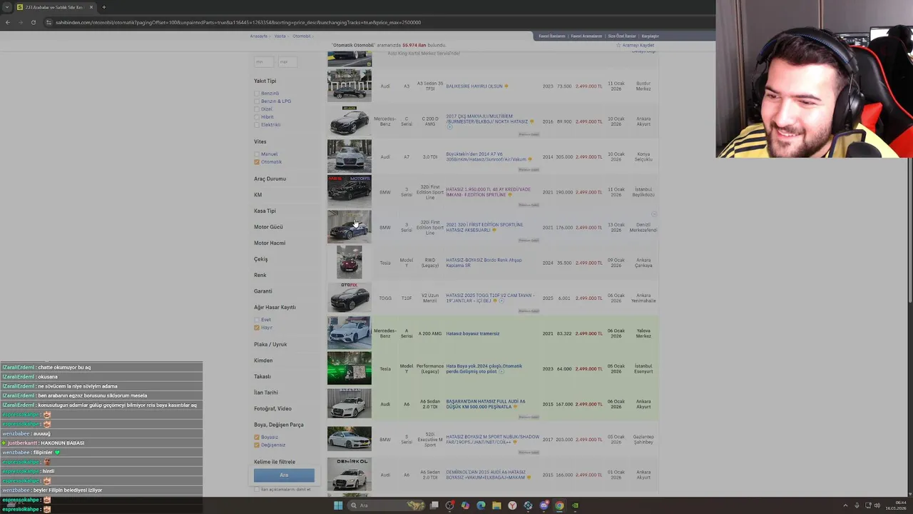Viewport: 913px width, 514px height.
Task: Click site info icon in address bar
Action: tap(49, 22)
